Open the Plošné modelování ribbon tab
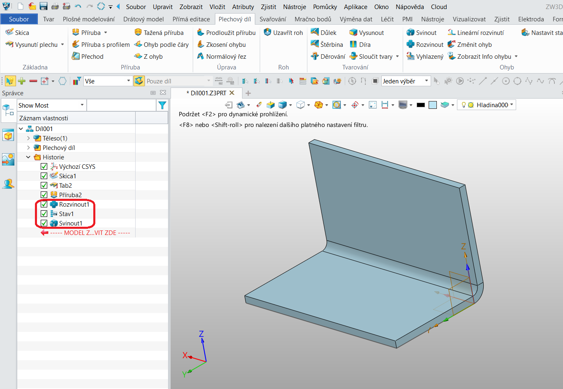The height and width of the screenshot is (389, 563). pos(89,19)
